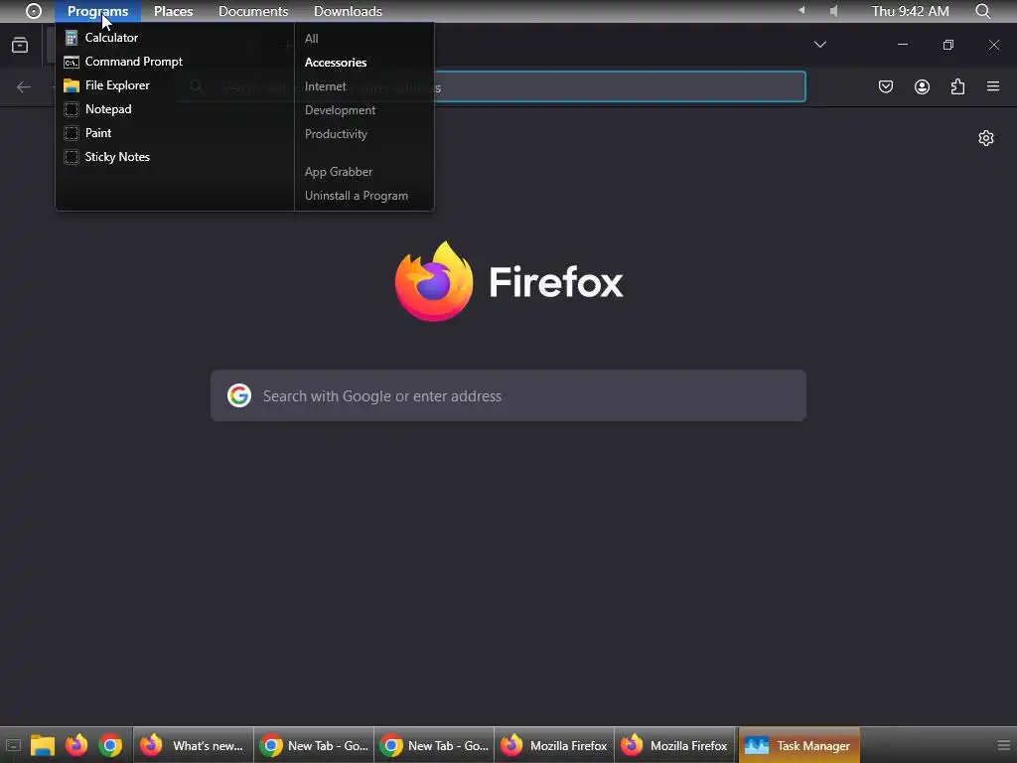Open the Downloads menu
Screen dimensions: 1017x763
348,11
